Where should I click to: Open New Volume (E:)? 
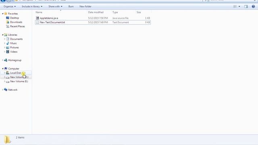point(19,81)
